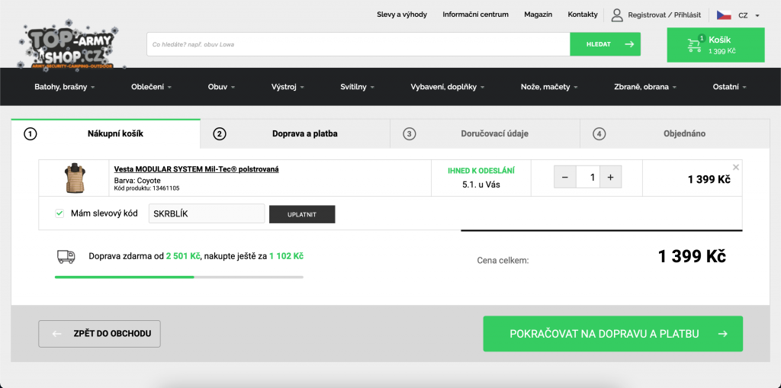This screenshot has width=781, height=388.
Task: Open Vesta MODULAR SYSTEM Mil-Tec product link
Action: pyautogui.click(x=196, y=169)
